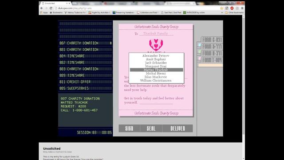
Task: Select 009 Timeshare job row
Action: [85, 75]
